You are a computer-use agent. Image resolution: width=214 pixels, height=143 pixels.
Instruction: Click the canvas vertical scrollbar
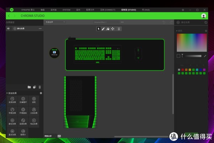coord(173,94)
